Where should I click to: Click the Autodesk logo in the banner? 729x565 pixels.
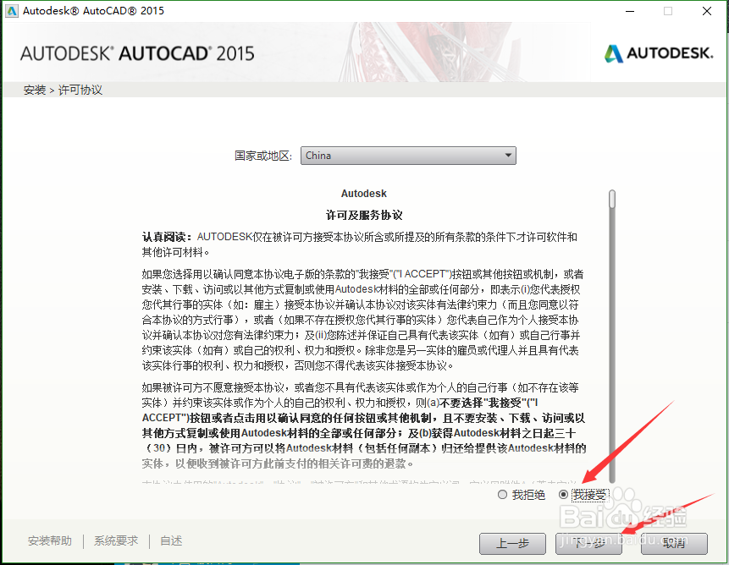659,53
